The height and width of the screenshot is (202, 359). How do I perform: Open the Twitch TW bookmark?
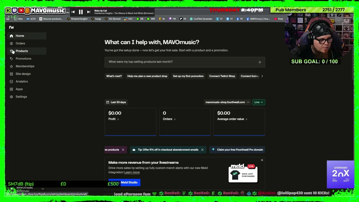pos(172,19)
